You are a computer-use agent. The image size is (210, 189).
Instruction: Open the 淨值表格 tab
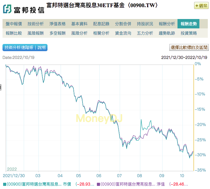click(x=57, y=24)
